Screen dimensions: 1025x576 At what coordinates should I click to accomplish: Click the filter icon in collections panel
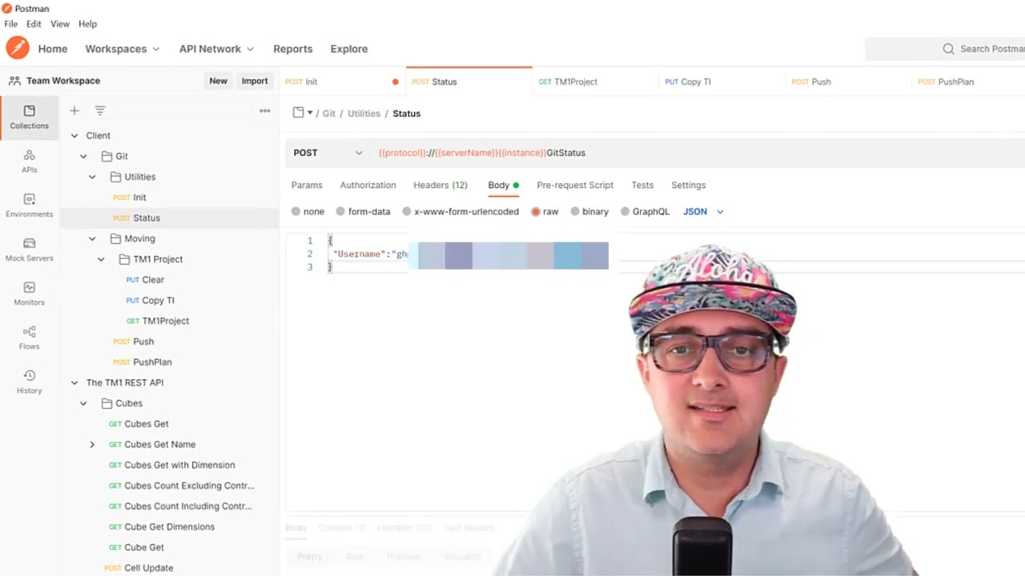click(x=100, y=110)
